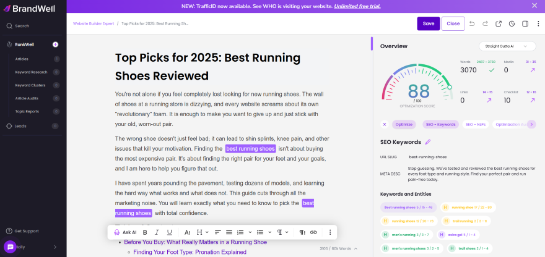Click the optimization score gauge
Screen dimensions: 545x257
(417, 86)
